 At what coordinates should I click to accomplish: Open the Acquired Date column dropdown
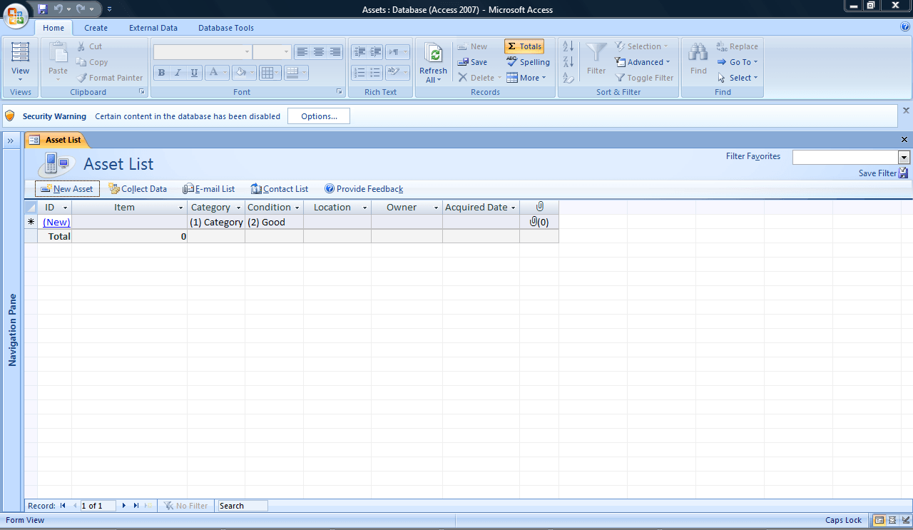coord(513,208)
